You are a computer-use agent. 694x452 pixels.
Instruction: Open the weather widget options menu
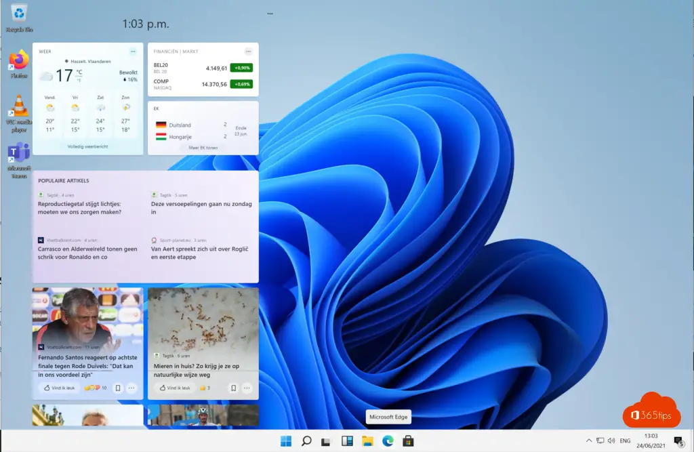(133, 52)
